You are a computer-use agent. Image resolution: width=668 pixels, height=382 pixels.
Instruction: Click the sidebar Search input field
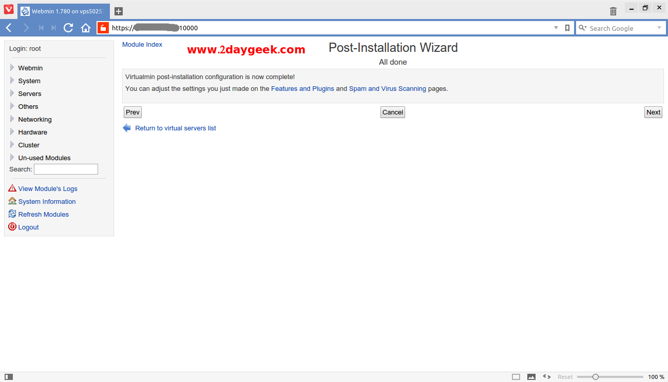coord(66,169)
